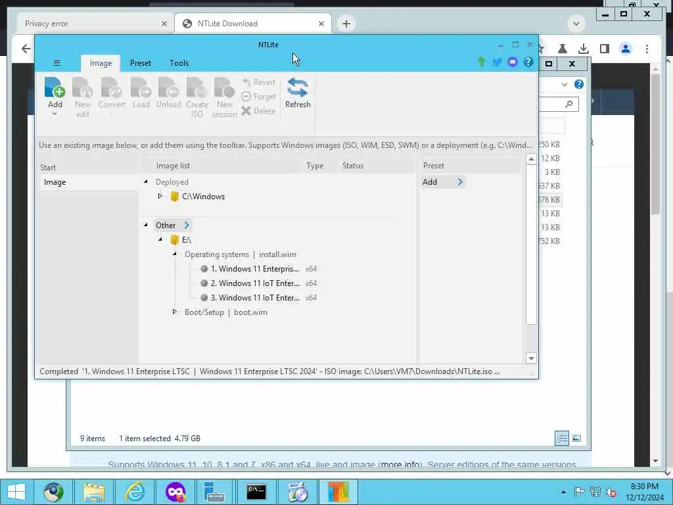Click the browser tab search dropdown

(x=576, y=24)
